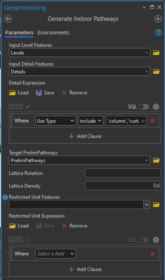
Task: Expand the Input Level Features dropdown
Action: (x=147, y=53)
